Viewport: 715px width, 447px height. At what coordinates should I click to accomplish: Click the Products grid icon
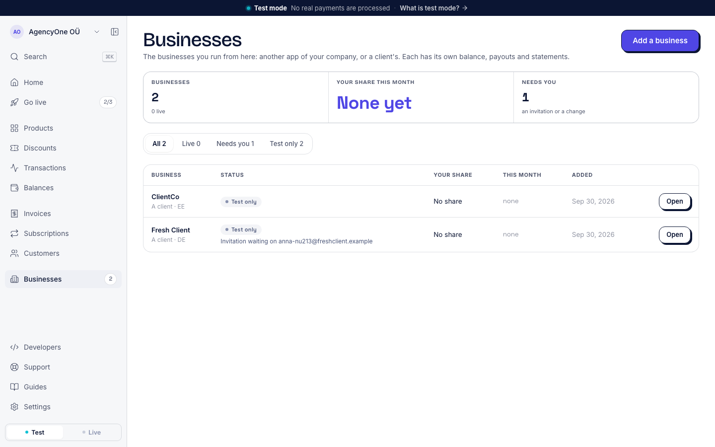(x=14, y=128)
